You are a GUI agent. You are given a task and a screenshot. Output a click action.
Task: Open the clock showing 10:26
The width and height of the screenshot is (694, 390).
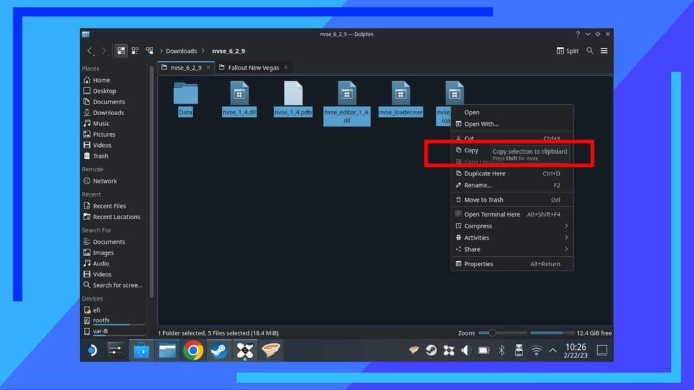point(575,351)
